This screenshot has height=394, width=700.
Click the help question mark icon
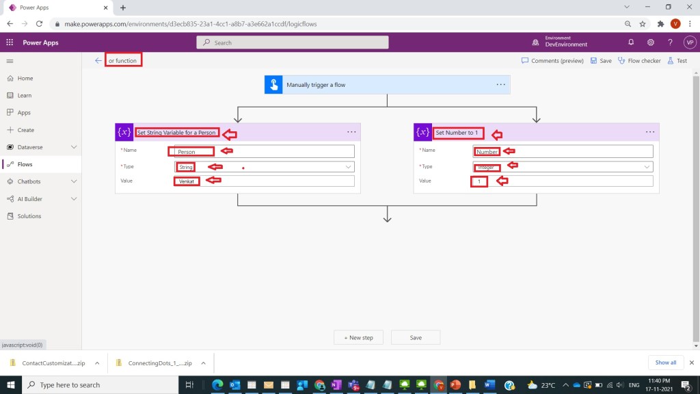pos(670,42)
